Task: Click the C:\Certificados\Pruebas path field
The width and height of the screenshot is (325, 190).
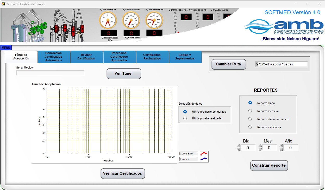Action: coord(283,64)
